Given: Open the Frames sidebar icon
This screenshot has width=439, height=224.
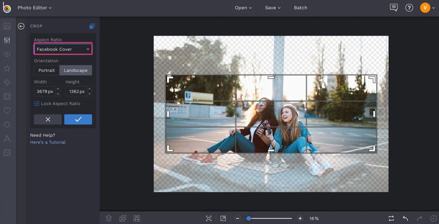Looking at the screenshot, I should pyautogui.click(x=7, y=96).
